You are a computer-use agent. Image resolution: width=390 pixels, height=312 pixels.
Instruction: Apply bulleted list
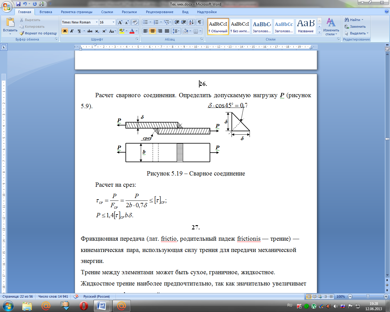click(146, 22)
